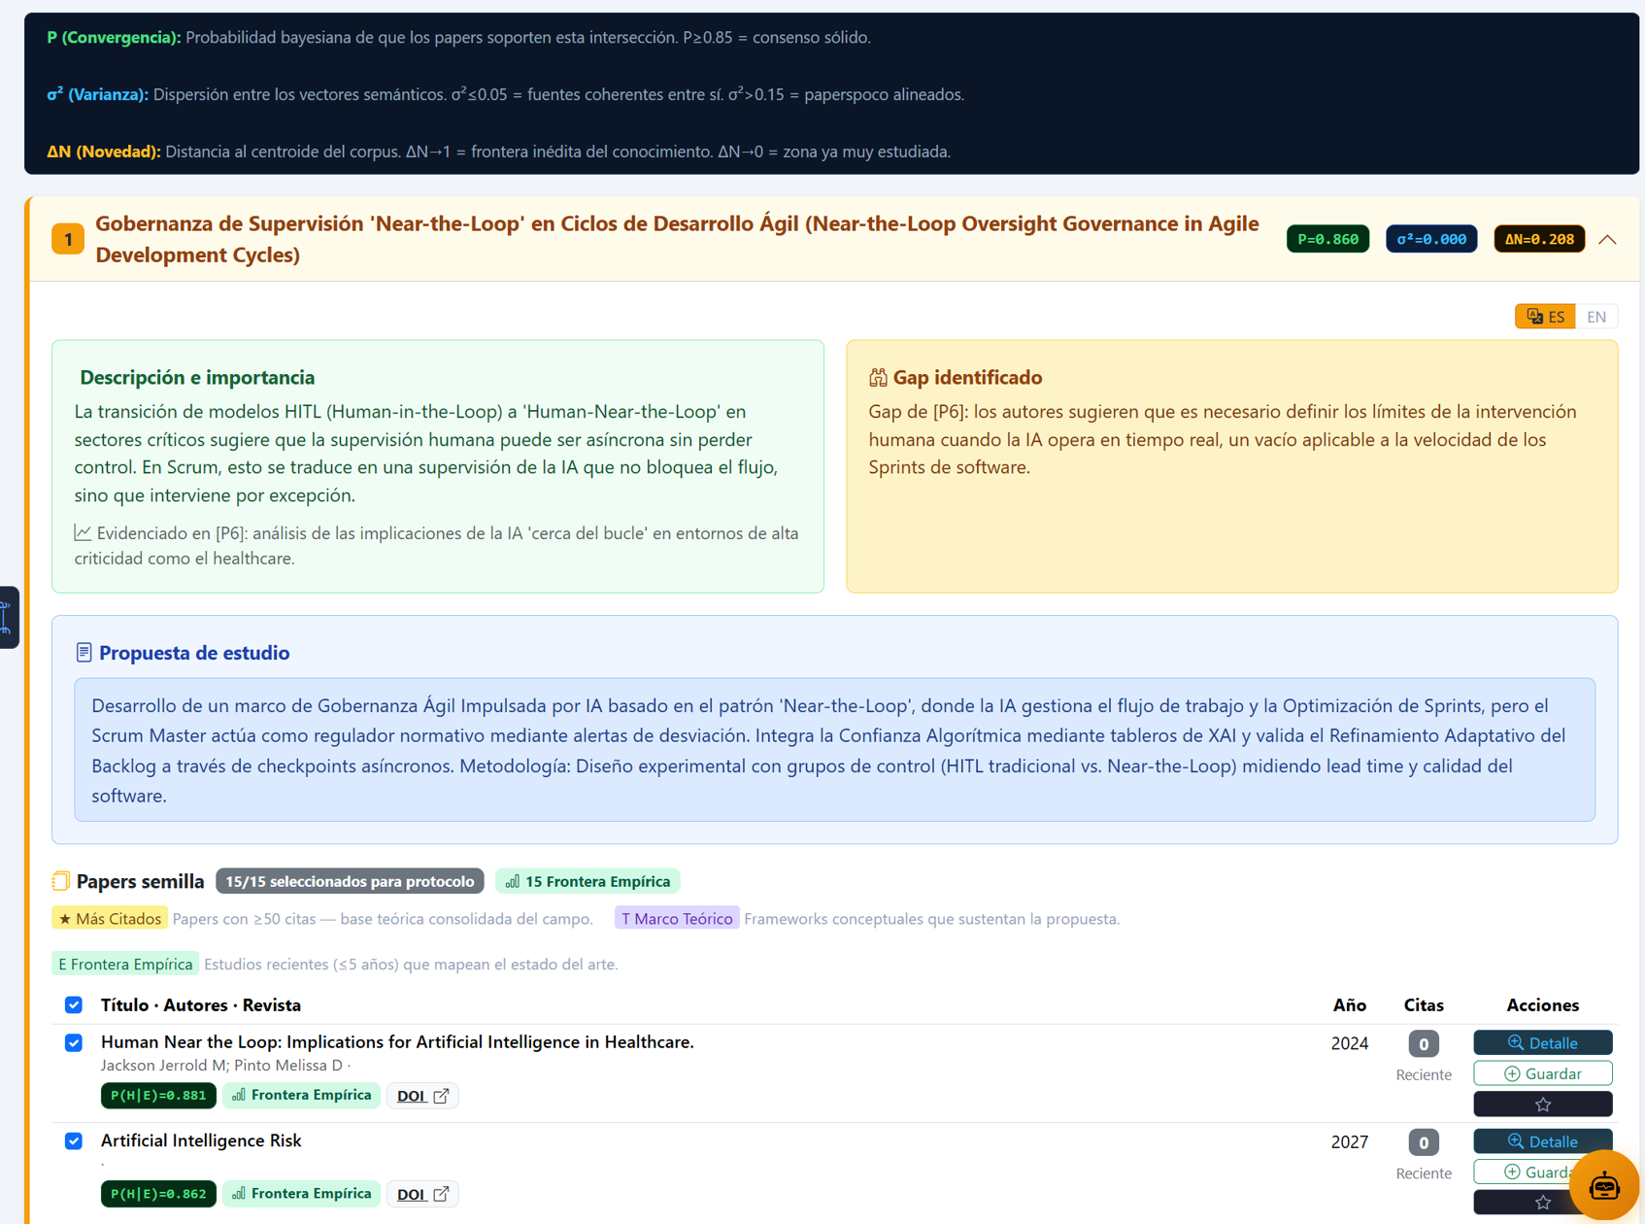Click the Propuesta de estudio heading
The height and width of the screenshot is (1224, 1645).
tap(194, 653)
